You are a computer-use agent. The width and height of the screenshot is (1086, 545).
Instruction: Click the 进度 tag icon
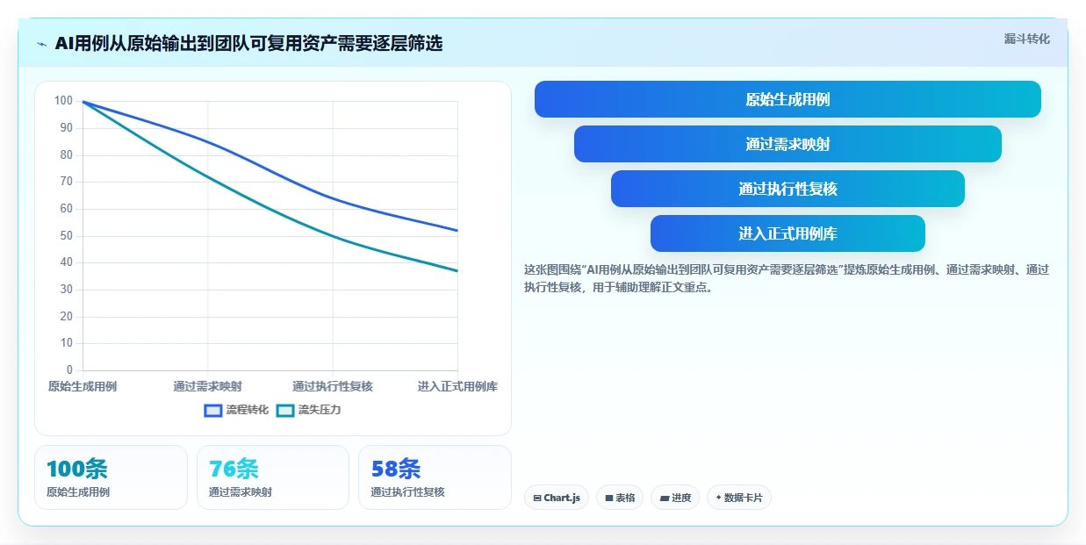[664, 498]
